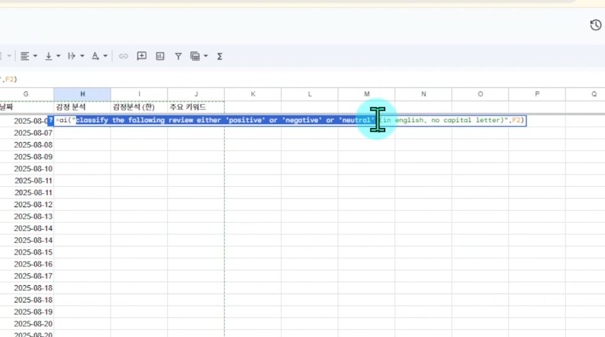Select column H header
The width and height of the screenshot is (605, 337).
82,94
